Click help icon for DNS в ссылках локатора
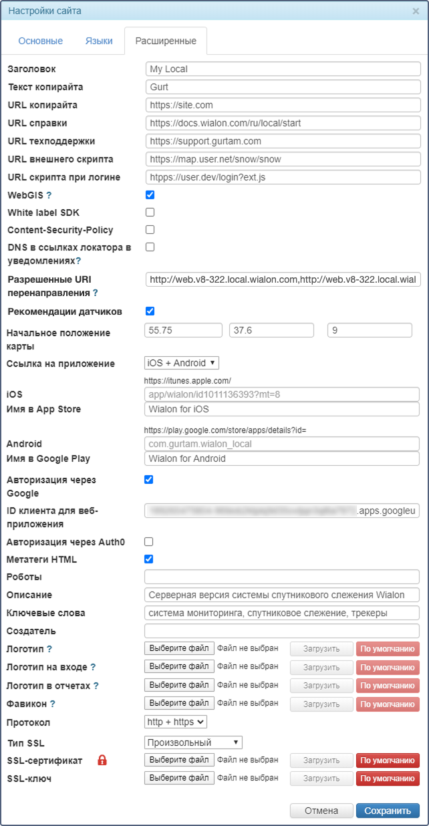Viewport: 429px width, 826px height. tap(78, 261)
